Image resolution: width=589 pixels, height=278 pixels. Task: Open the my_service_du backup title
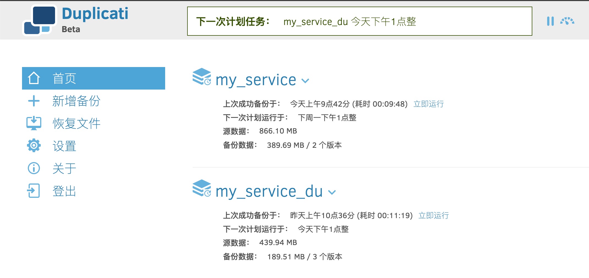tap(269, 191)
